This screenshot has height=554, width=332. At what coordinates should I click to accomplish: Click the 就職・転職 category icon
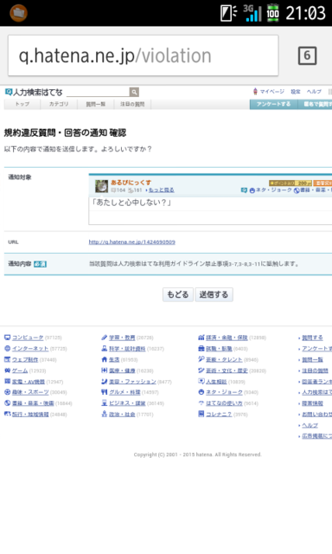[x=201, y=348]
